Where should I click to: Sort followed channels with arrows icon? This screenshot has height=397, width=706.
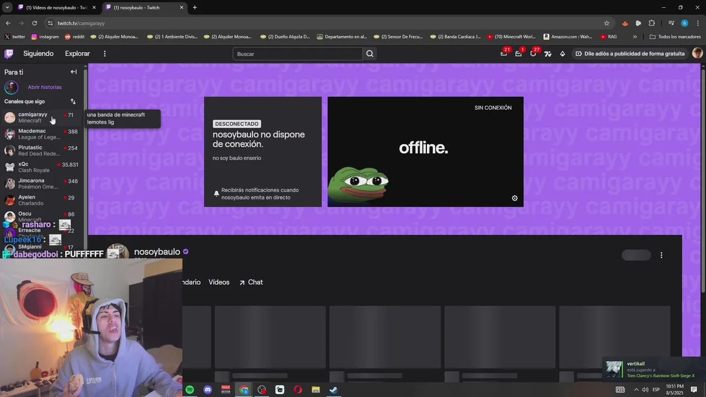(x=73, y=101)
